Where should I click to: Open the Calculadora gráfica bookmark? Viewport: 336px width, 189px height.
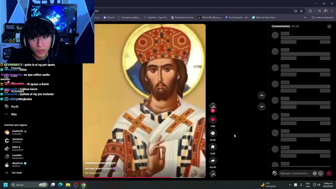pyautogui.click(x=129, y=18)
